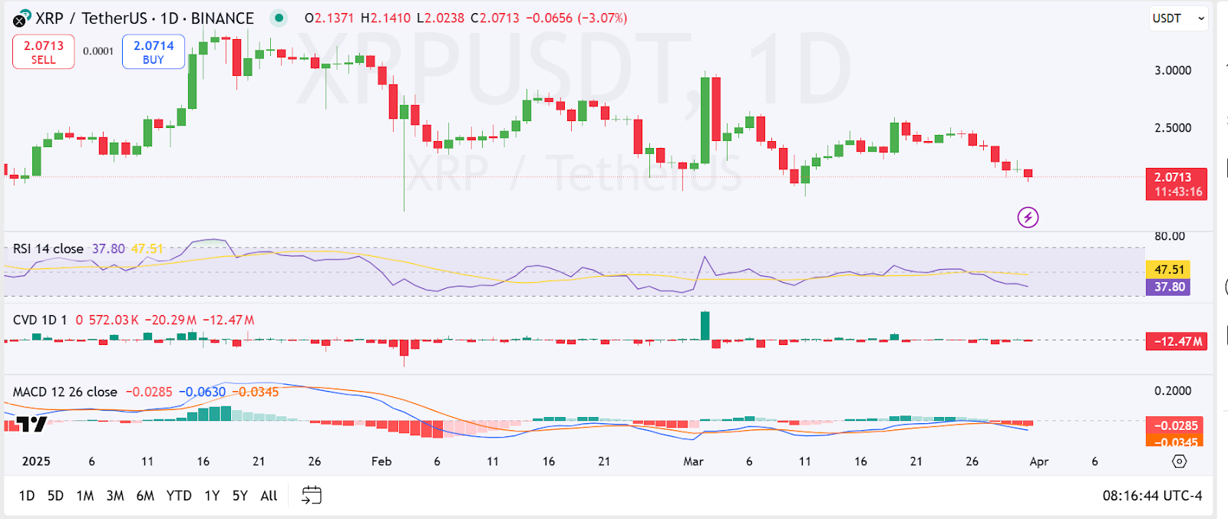Click the 80.00 RSI axis level
This screenshot has height=519, width=1228.
coord(1170,236)
